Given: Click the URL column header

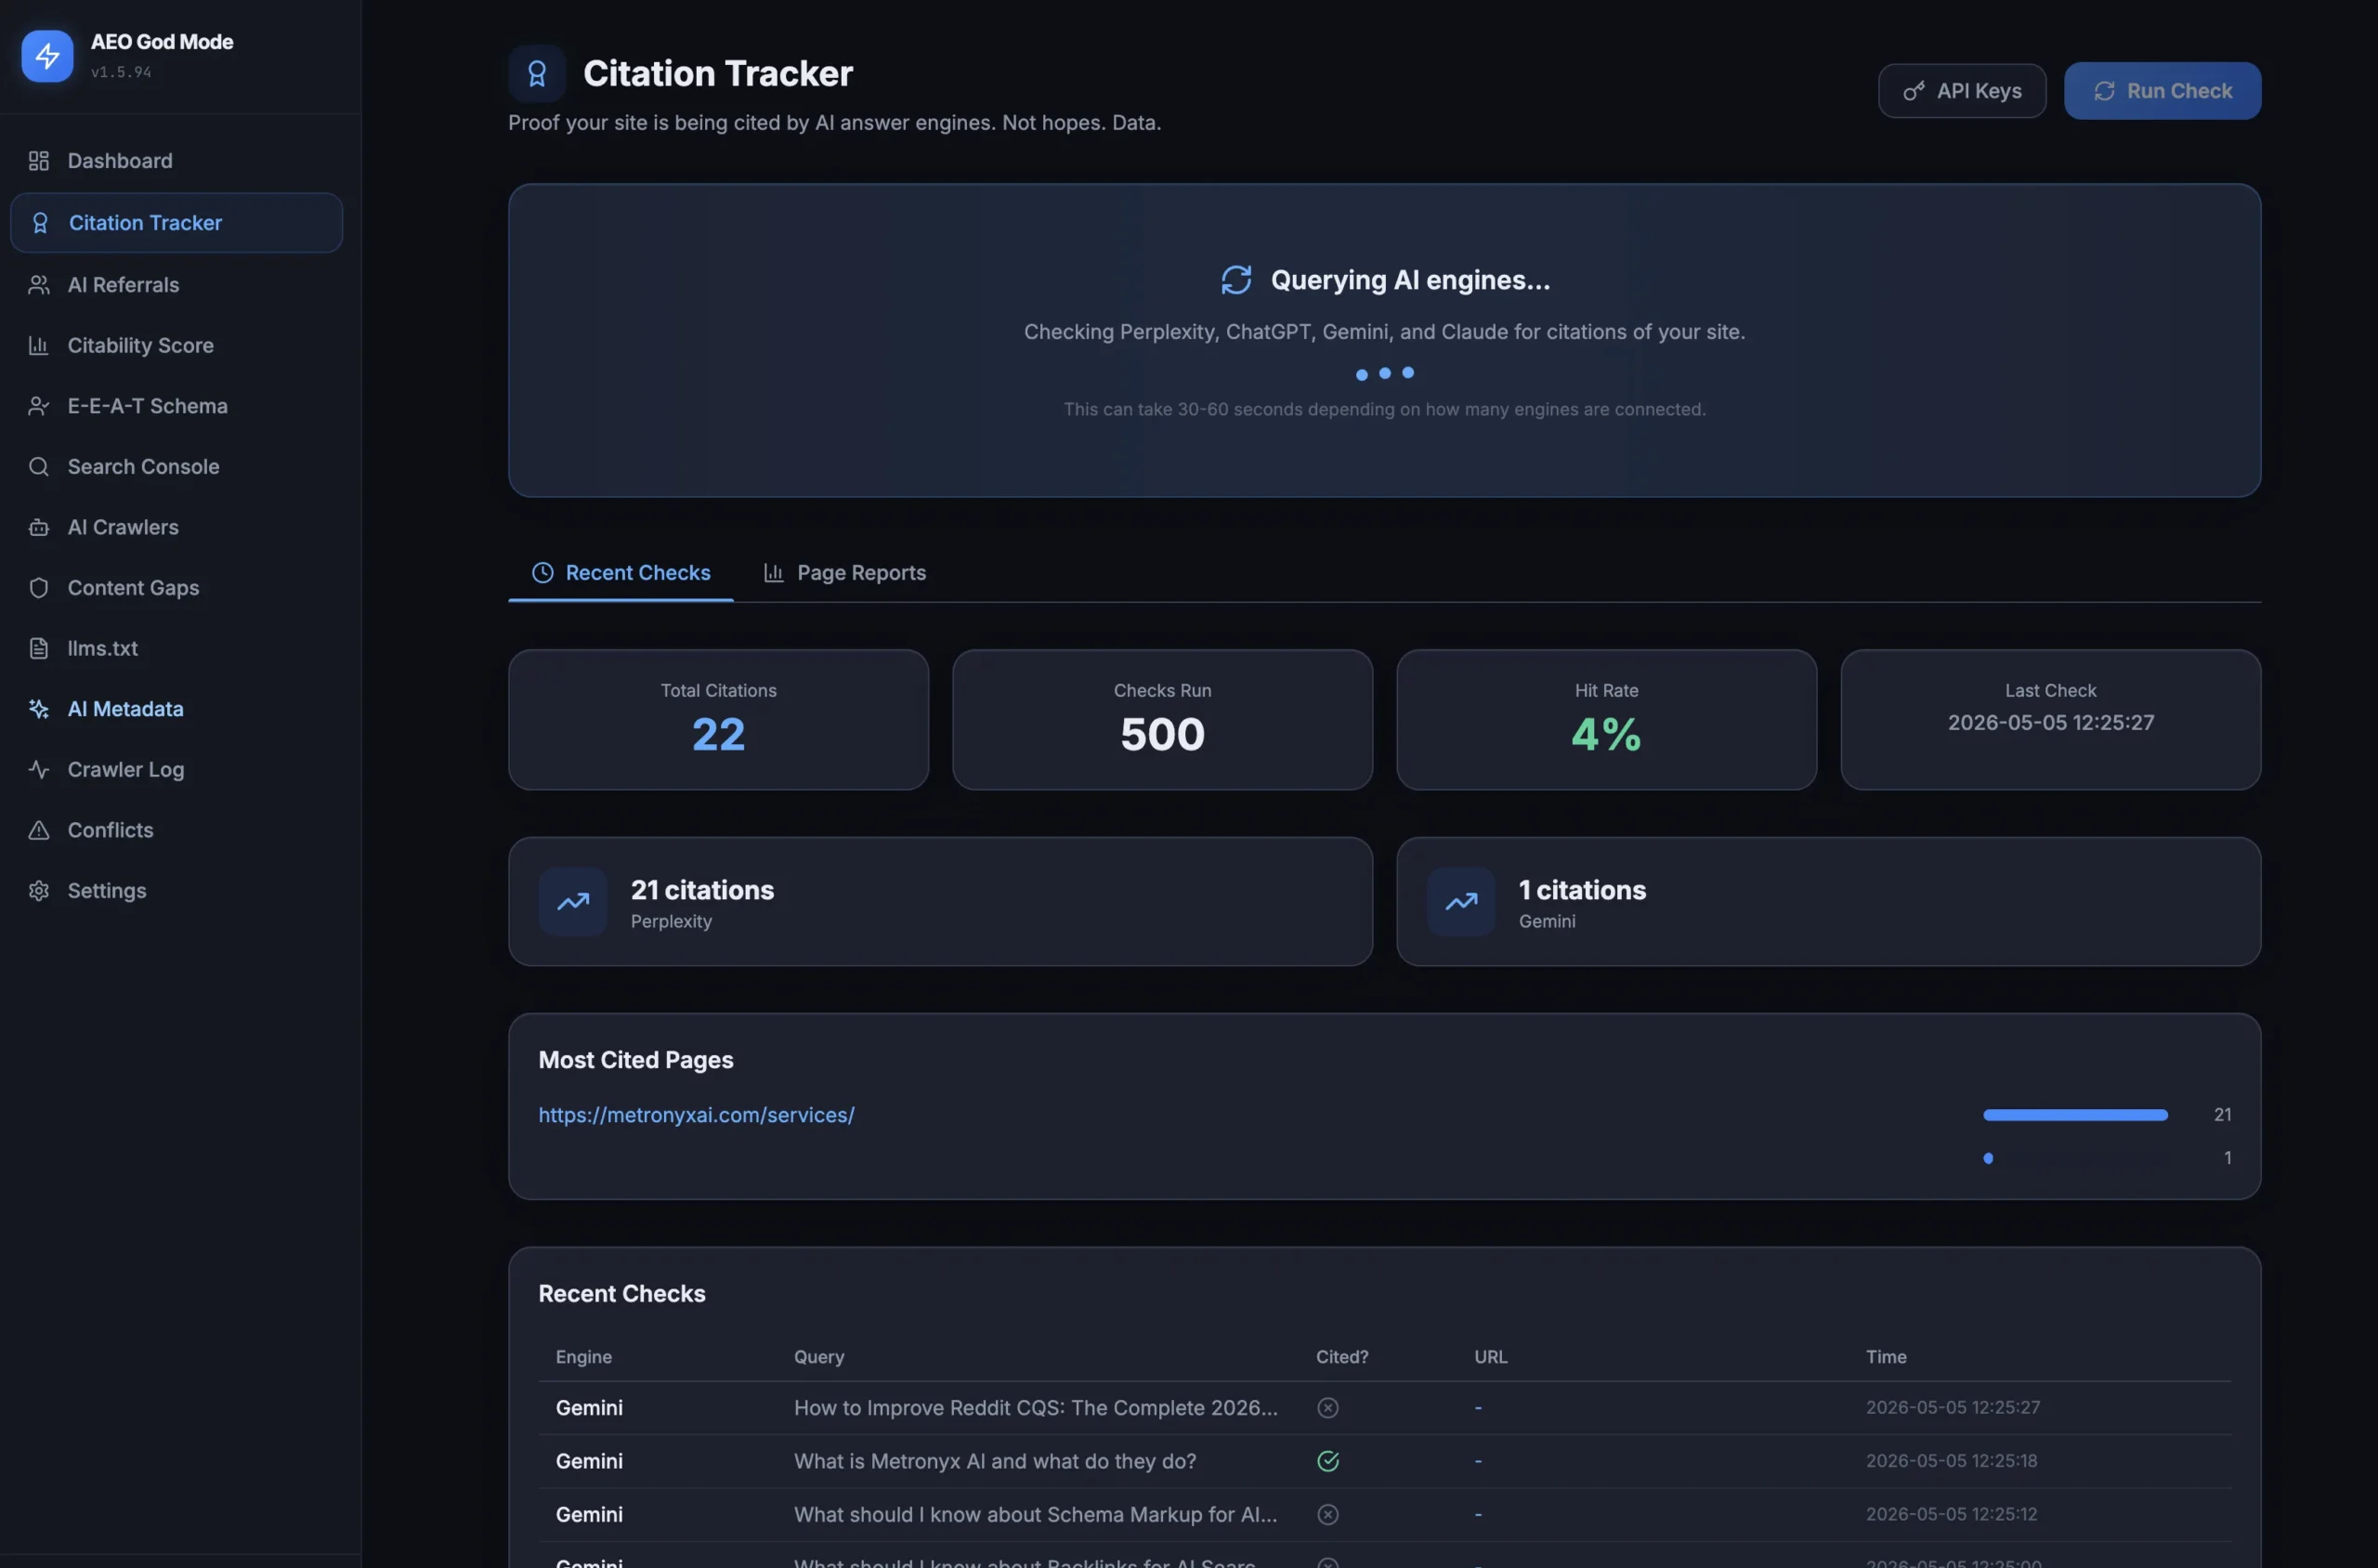Looking at the screenshot, I should [x=1491, y=1357].
